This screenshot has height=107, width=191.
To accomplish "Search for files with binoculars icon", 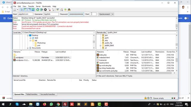I will (x=69, y=10).
